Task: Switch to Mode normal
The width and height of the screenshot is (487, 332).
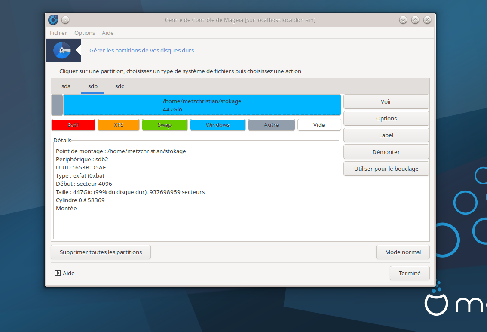Action: pos(403,252)
